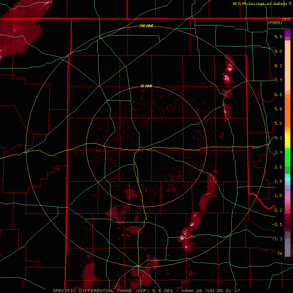Pick the purple band atop the color bar

tap(287, 33)
